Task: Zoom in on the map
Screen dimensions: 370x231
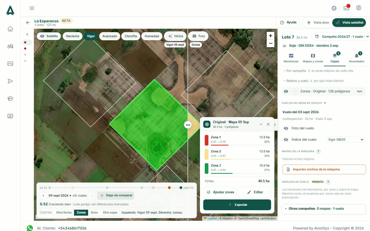Action: 271,36
